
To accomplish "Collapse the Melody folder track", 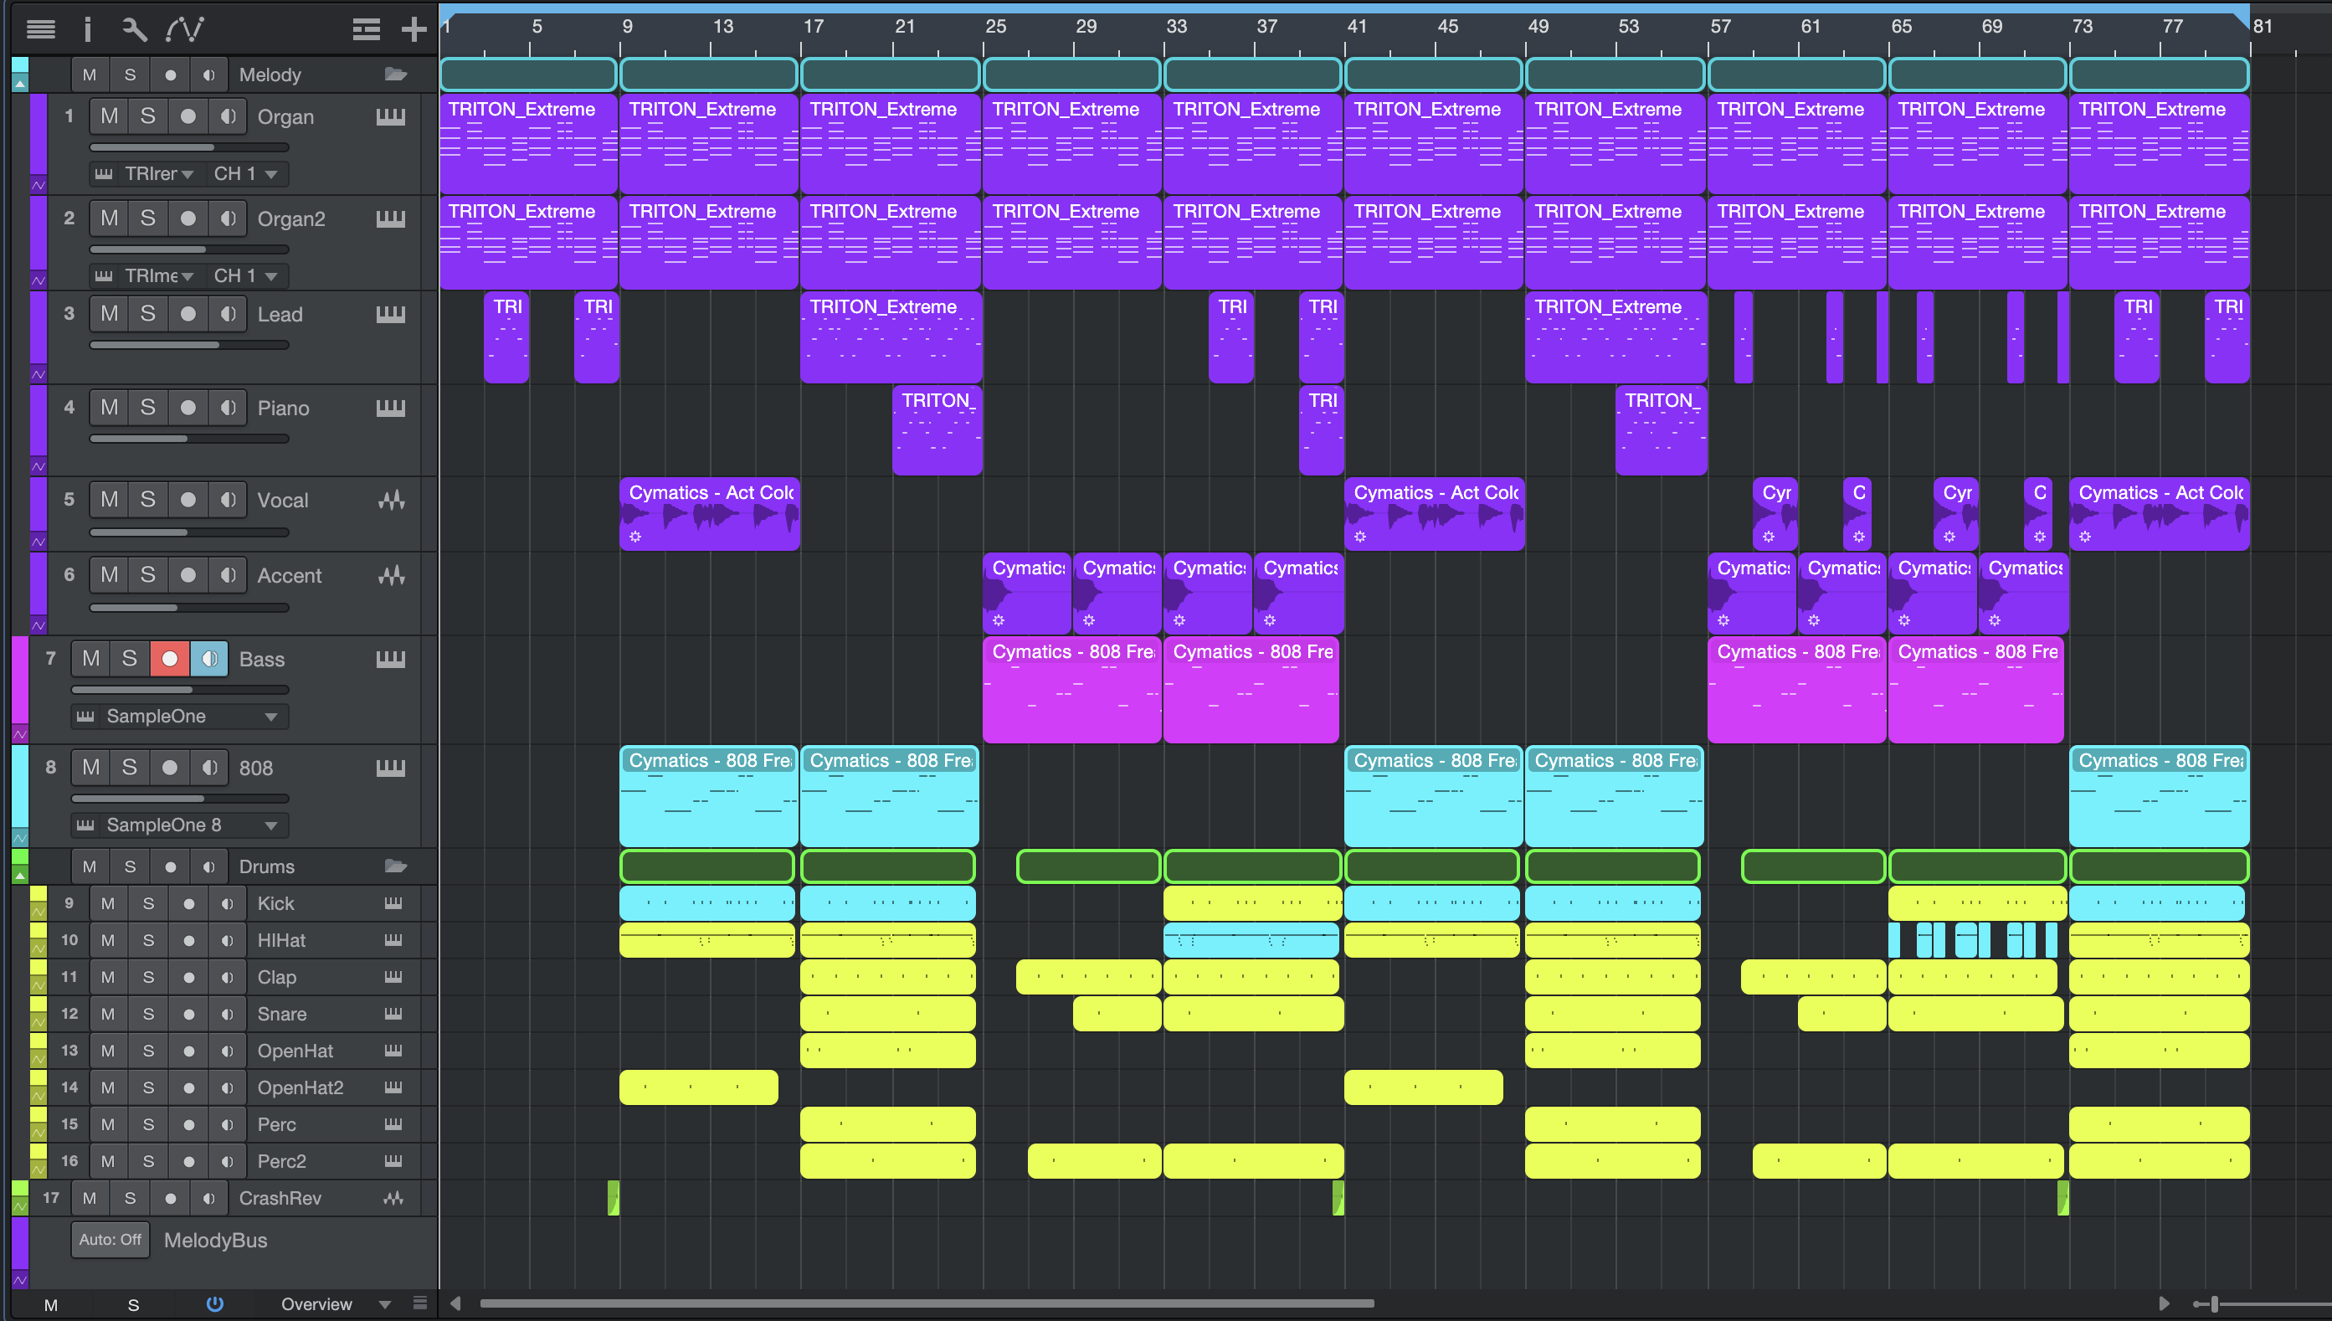I will pyautogui.click(x=19, y=84).
